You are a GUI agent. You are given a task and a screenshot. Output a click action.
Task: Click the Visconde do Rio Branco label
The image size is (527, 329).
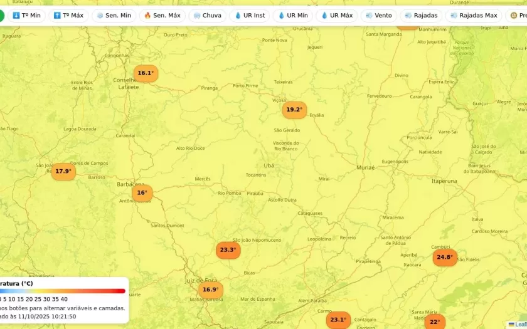coord(285,146)
